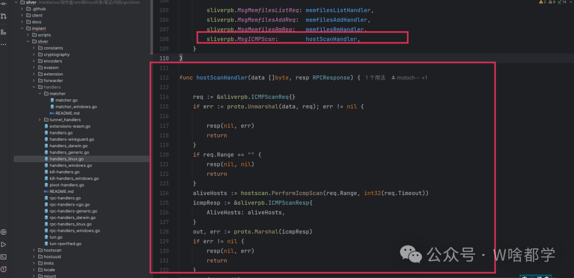Open matcher.go in the project tree
Image resolution: width=574 pixels, height=278 pixels.
point(66,100)
